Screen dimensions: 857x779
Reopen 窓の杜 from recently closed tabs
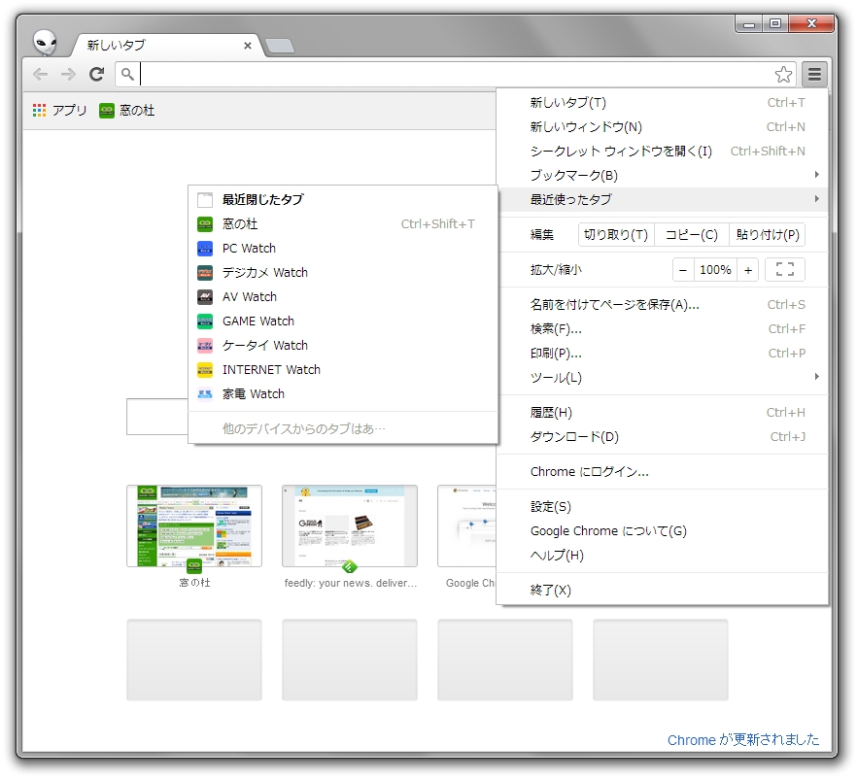click(343, 224)
